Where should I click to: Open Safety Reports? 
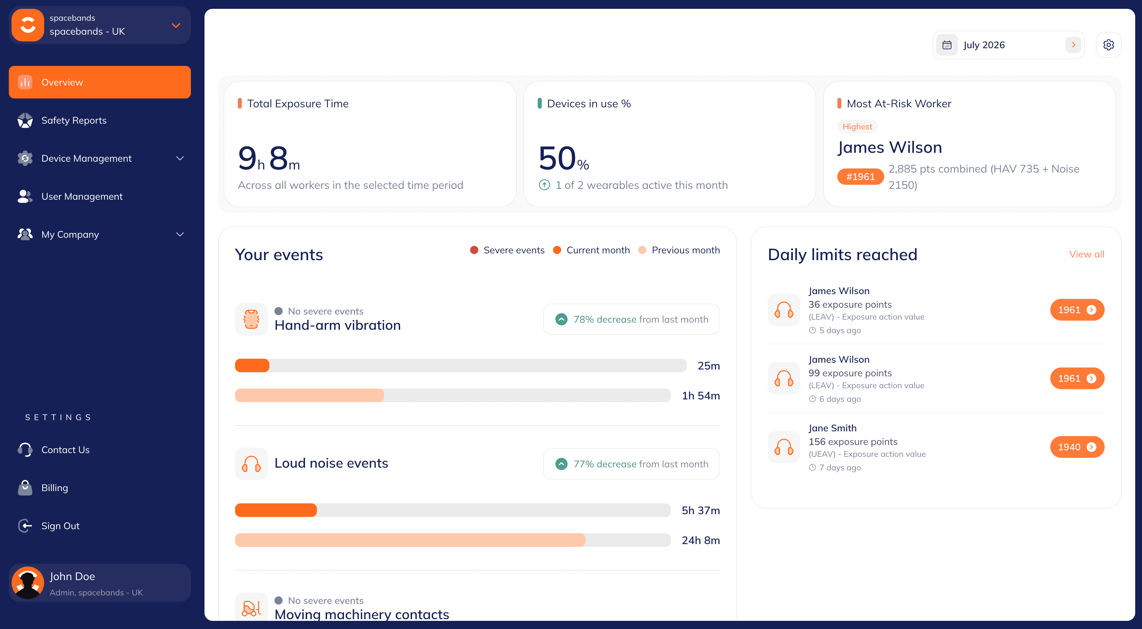tap(100, 120)
